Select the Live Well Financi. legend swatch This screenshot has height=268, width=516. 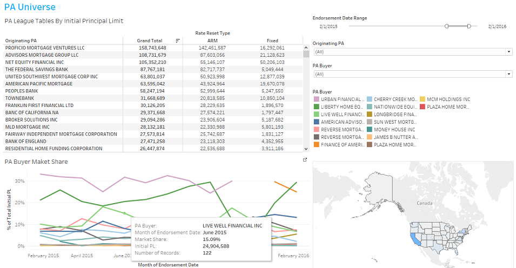[x=316, y=114]
